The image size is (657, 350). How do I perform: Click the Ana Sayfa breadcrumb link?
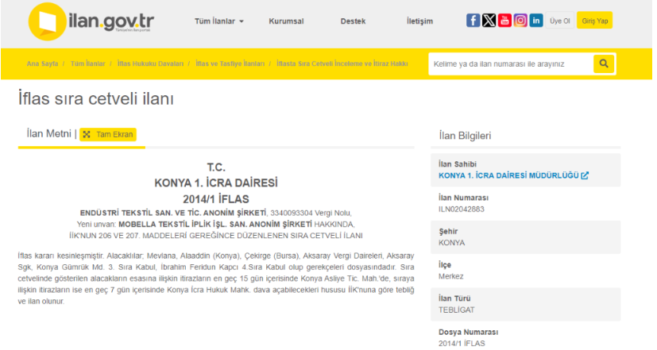tap(44, 63)
